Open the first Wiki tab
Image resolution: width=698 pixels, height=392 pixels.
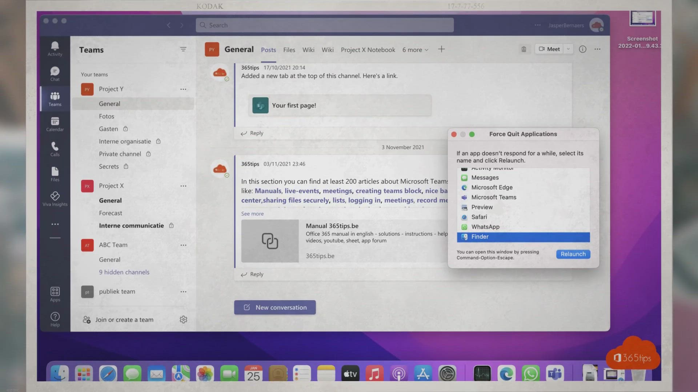(308, 50)
